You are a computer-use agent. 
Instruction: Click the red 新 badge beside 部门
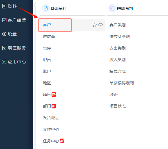(x=54, y=106)
